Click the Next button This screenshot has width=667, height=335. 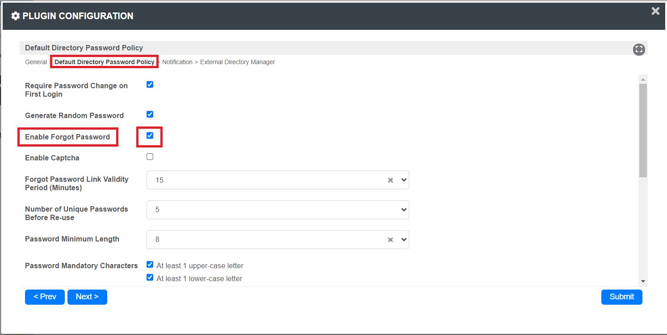coord(87,297)
